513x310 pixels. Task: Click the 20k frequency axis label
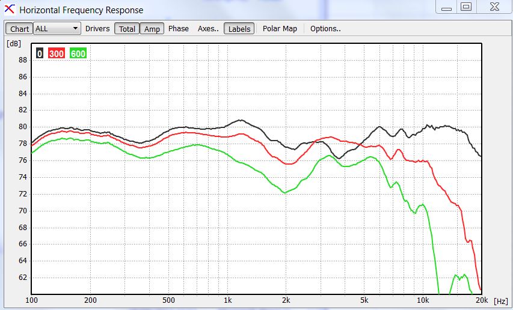click(482, 300)
